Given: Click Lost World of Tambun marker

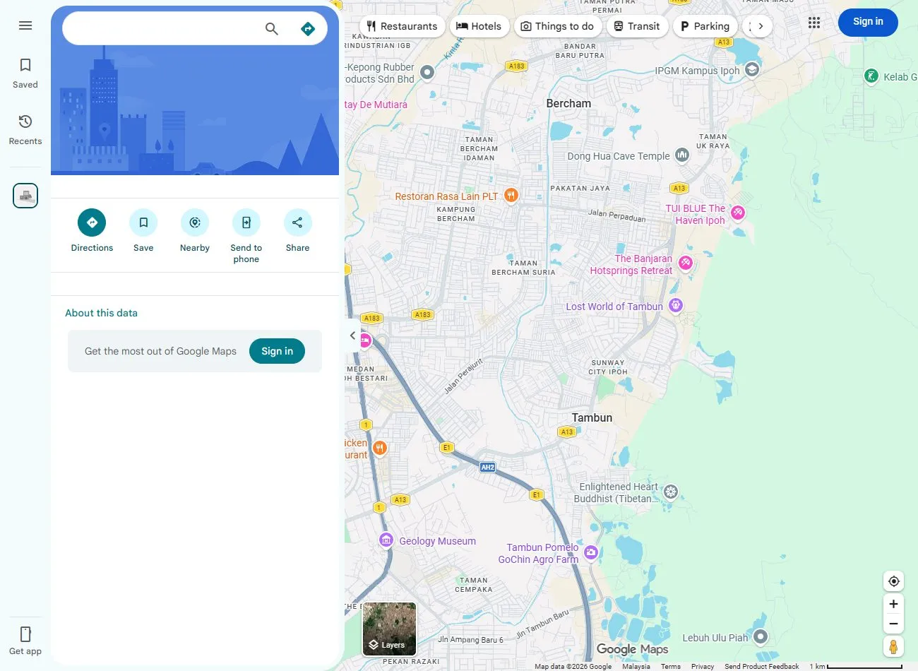Looking at the screenshot, I should coord(676,305).
